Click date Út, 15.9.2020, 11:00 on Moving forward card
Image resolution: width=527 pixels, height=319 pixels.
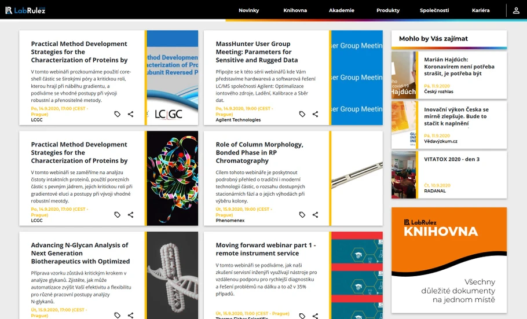pyautogui.click(x=252, y=313)
